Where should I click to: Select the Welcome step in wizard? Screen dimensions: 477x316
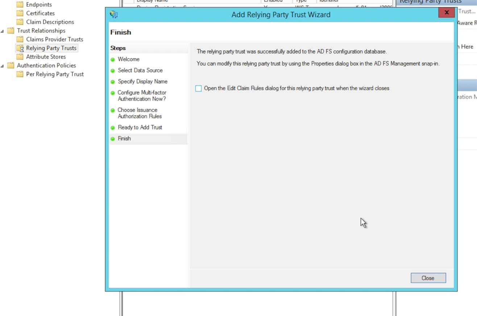click(x=128, y=59)
